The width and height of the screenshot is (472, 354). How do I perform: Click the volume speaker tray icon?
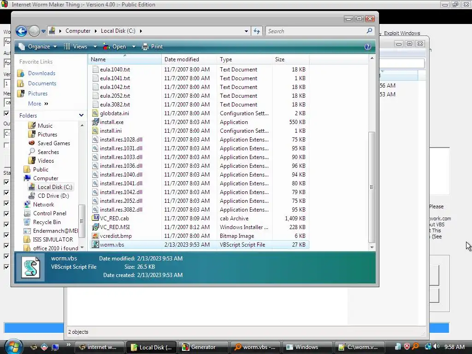click(x=437, y=347)
